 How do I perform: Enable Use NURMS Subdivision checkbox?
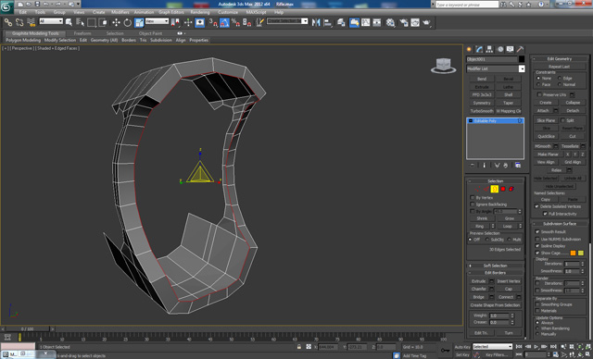pyautogui.click(x=537, y=240)
